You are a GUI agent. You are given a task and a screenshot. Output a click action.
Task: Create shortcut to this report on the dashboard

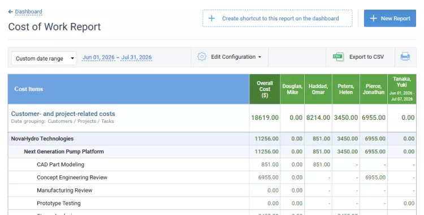pyautogui.click(x=278, y=19)
